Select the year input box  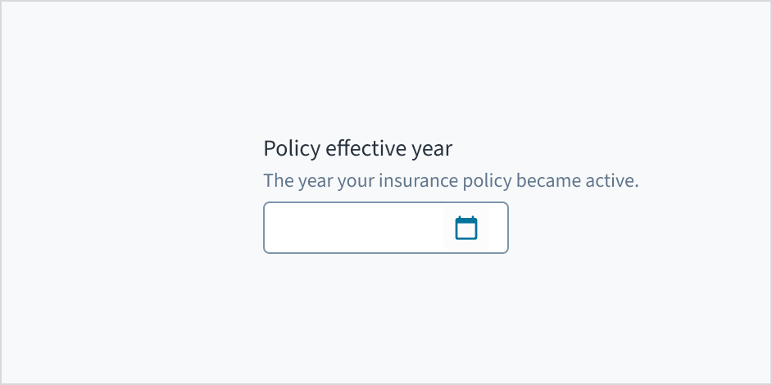tap(354, 228)
